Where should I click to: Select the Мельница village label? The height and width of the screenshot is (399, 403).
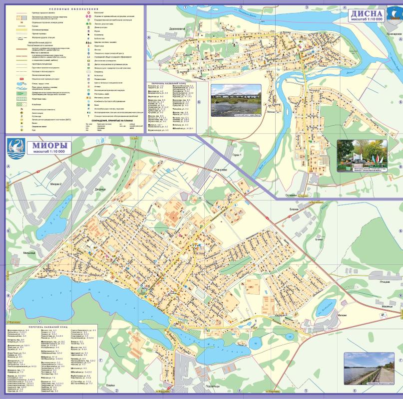30,253
